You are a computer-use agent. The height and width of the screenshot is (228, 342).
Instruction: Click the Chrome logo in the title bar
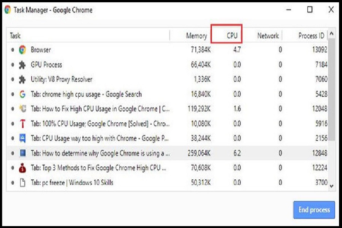[8, 10]
